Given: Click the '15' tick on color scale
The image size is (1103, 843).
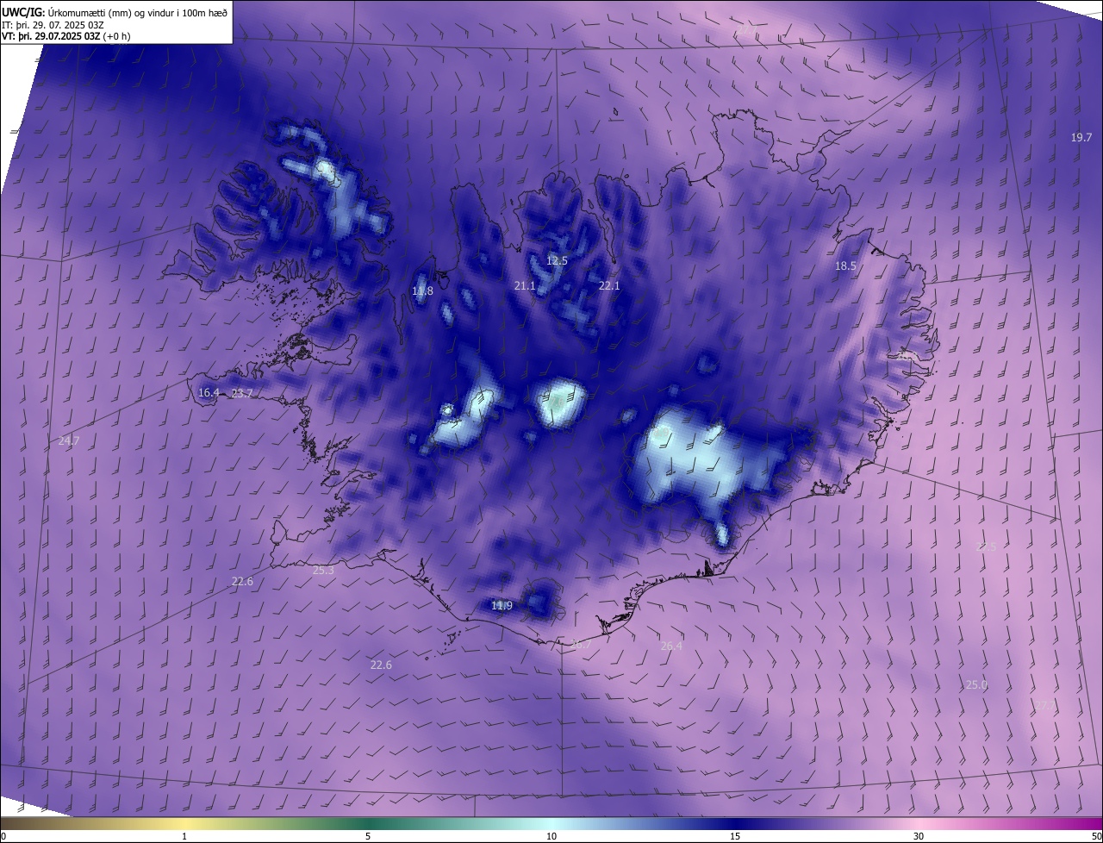Looking at the screenshot, I should (x=735, y=837).
